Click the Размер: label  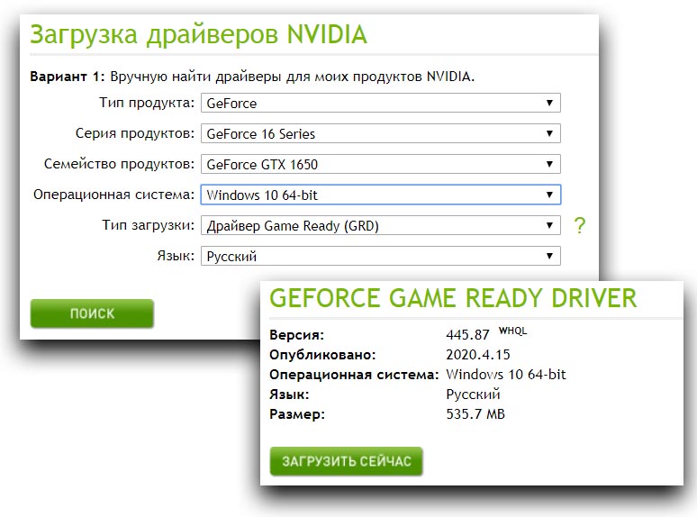pyautogui.click(x=297, y=414)
